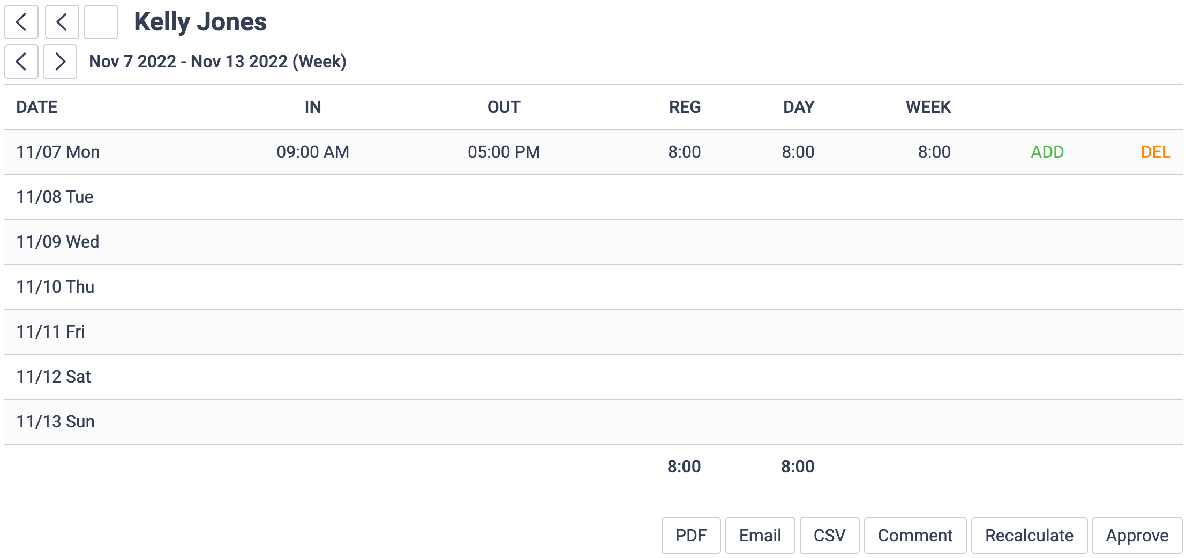Approve Kelly Jones's timesheet
Screen dimensions: 1186x558
[x=1137, y=535]
